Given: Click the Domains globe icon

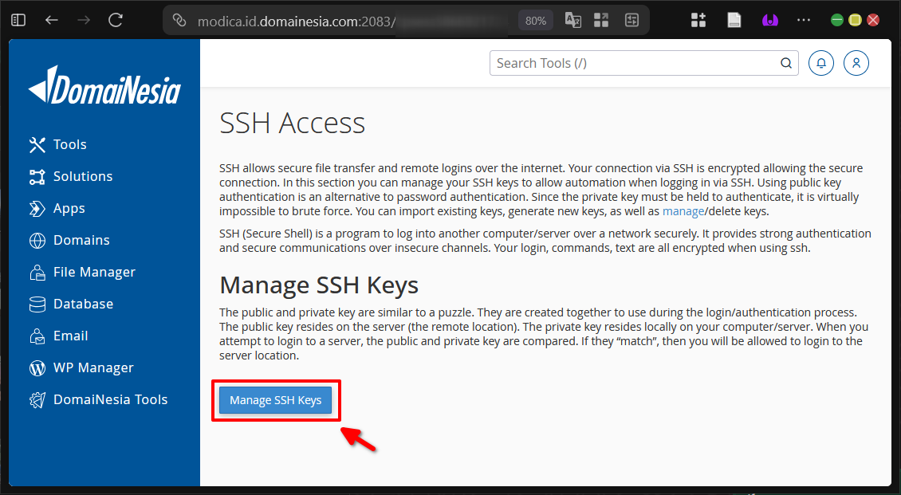Looking at the screenshot, I should click(x=37, y=240).
